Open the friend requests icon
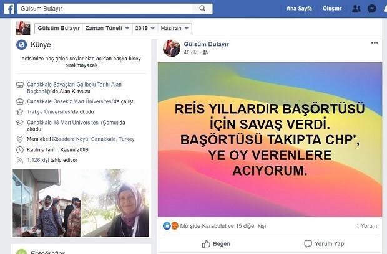Viewport: 387px width, 254px height. pyautogui.click(x=356, y=9)
